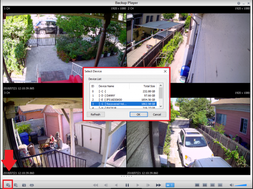This screenshot has width=253, height=189.
Task: Mute audio with the speaker icon
Action: coord(231,185)
